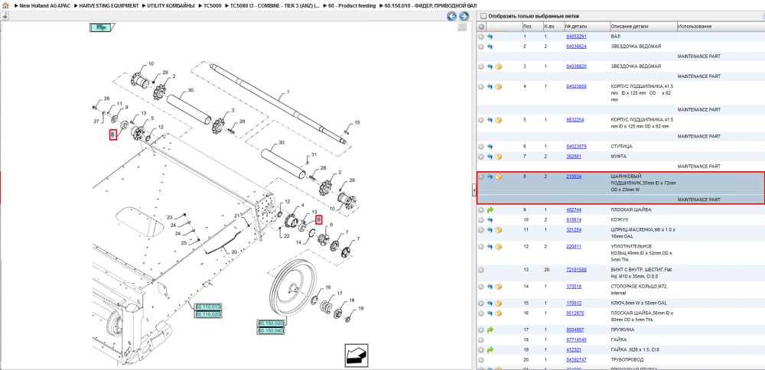Click the box icon for part 321204
The height and width of the screenshot is (370, 765).
point(499,229)
